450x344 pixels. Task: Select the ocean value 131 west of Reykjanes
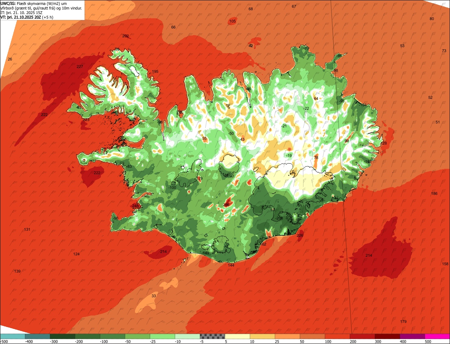(27, 229)
